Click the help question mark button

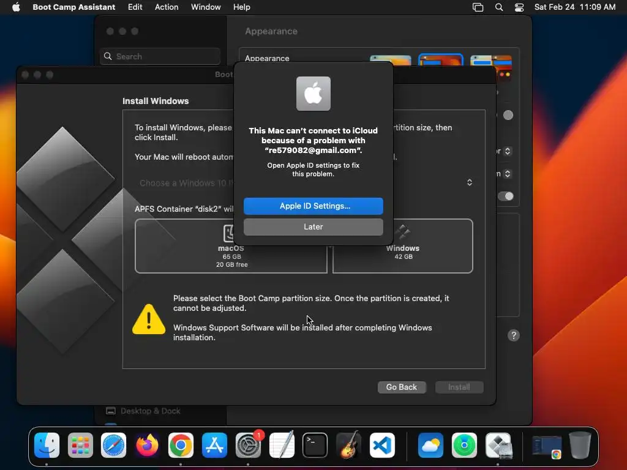coord(514,335)
